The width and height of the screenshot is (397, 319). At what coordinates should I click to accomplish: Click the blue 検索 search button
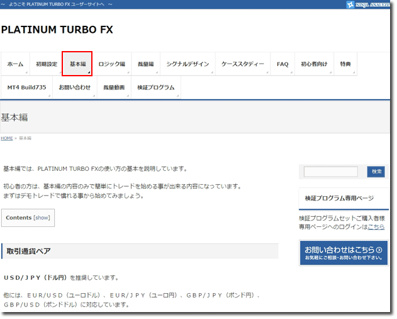pos(376,172)
